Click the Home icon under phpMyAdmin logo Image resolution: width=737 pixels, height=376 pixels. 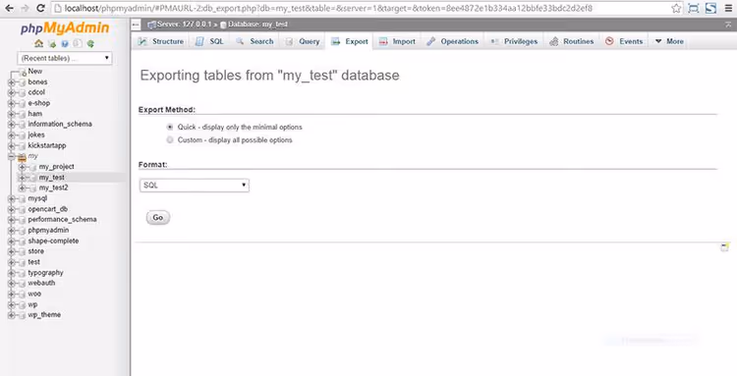click(x=39, y=43)
